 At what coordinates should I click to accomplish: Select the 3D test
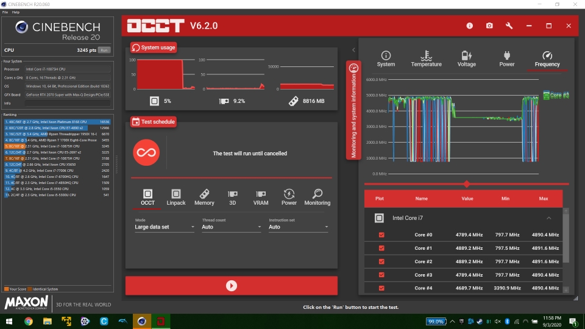[x=232, y=197]
